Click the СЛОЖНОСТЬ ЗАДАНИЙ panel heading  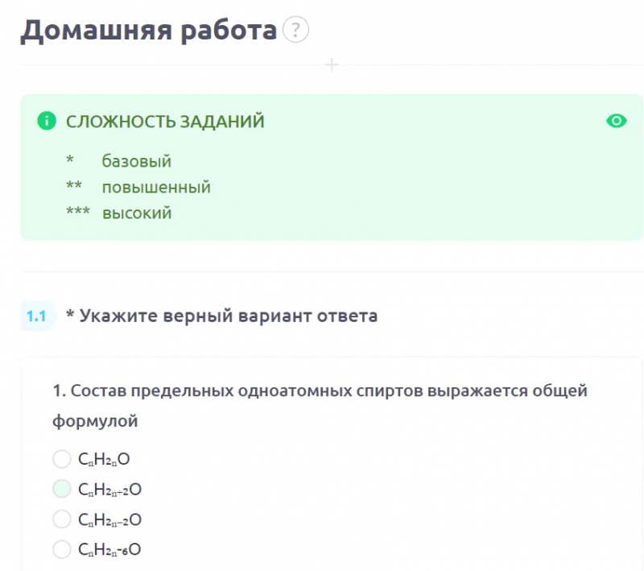point(165,122)
